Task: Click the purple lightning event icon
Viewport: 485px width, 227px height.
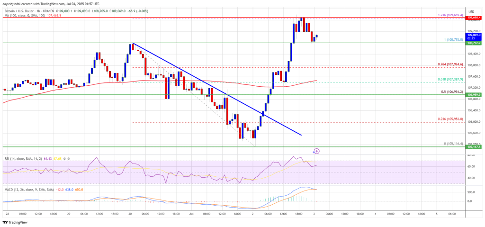Action: tap(316, 151)
